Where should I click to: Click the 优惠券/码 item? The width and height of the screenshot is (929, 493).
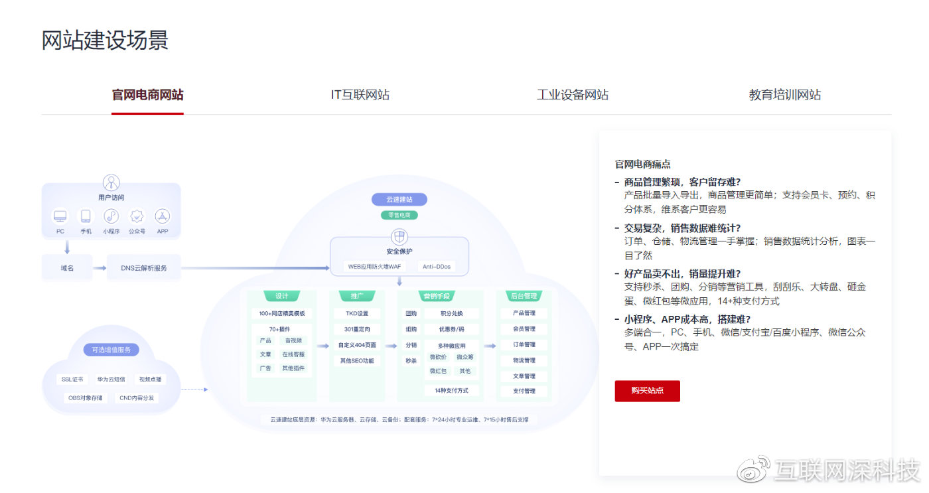click(x=452, y=329)
